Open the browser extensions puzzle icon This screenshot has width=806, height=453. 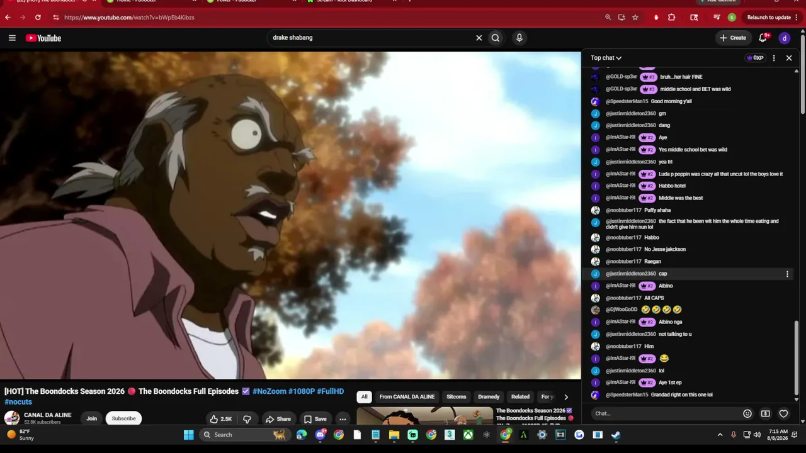(672, 18)
